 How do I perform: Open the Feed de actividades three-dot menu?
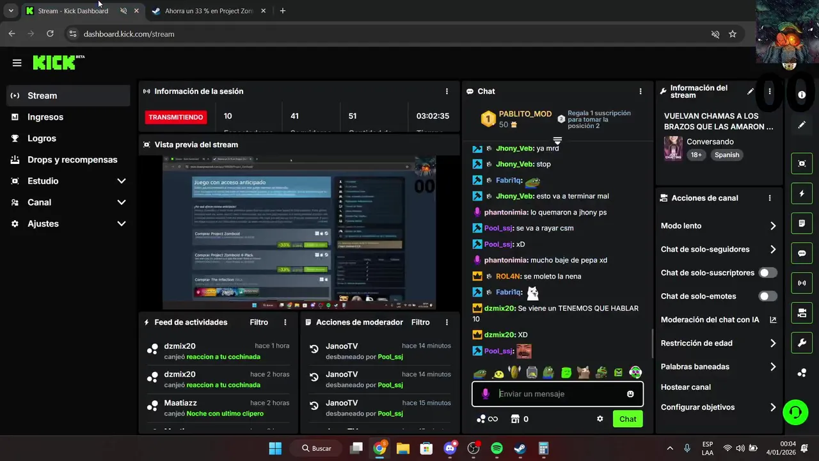pos(285,323)
